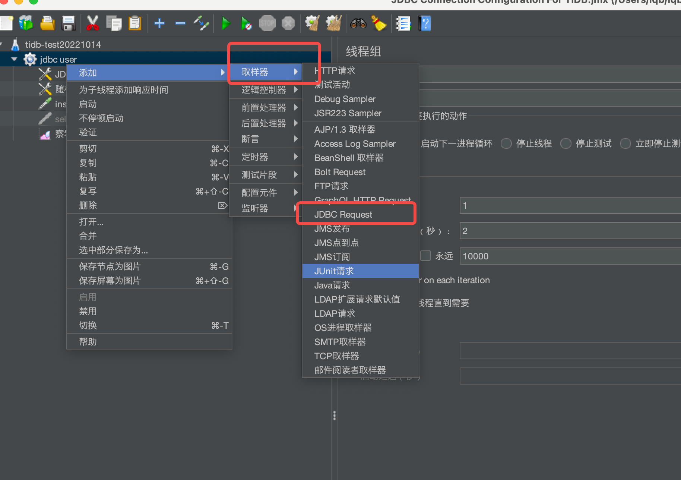The image size is (681, 480).
Task: Select 不停顿启动 in context menu
Action: pos(149,118)
